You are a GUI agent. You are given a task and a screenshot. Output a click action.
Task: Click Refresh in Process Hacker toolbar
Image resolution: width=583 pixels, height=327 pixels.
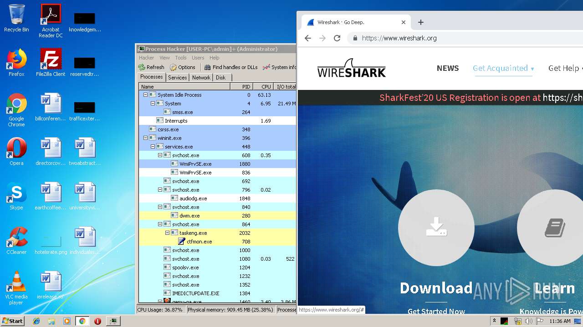click(x=151, y=67)
